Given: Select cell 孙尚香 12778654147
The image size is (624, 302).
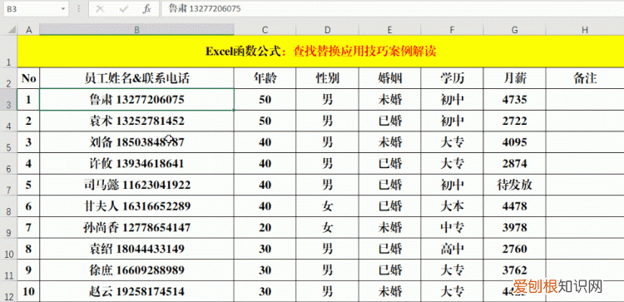Looking at the screenshot, I should point(136,227).
